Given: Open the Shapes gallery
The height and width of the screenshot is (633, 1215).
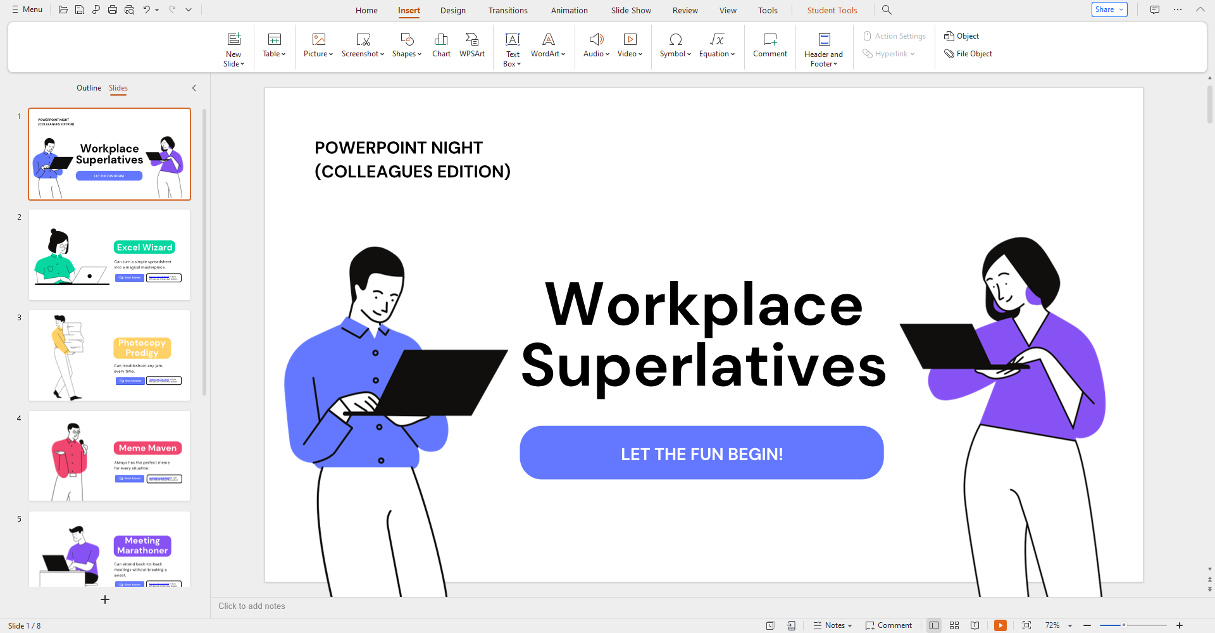Looking at the screenshot, I should (x=407, y=46).
